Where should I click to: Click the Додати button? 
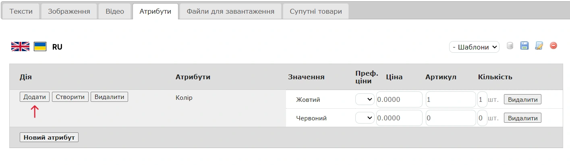35,97
